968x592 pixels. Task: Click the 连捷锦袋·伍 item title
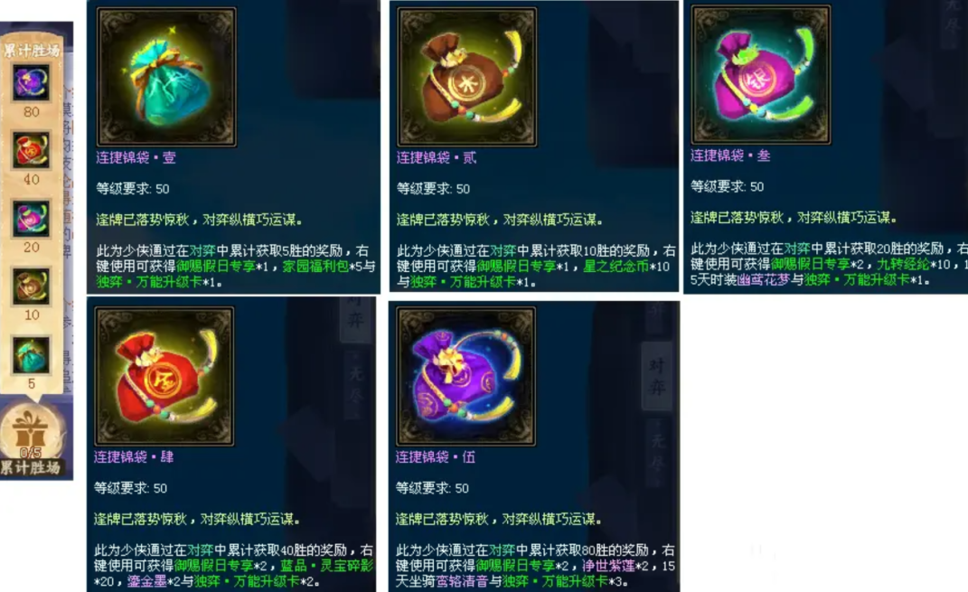pos(436,456)
